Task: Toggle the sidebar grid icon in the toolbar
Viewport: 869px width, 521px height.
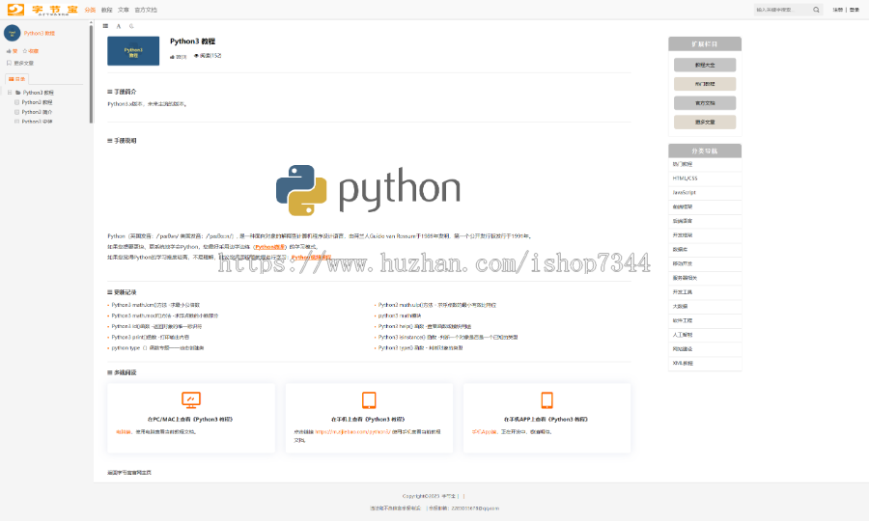Action: [105, 26]
